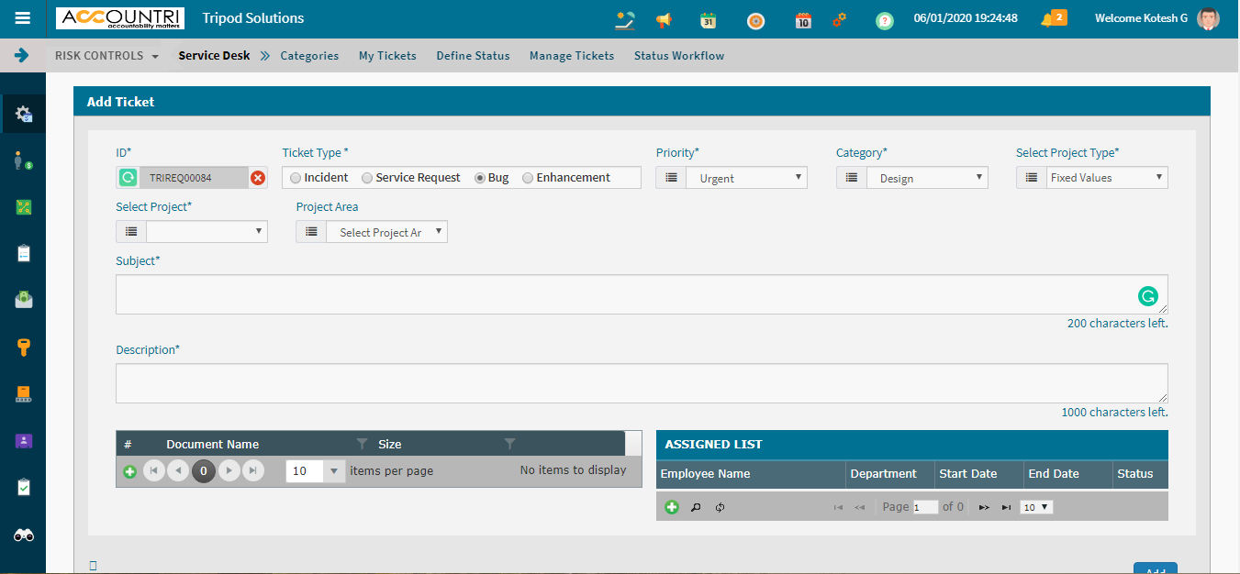This screenshot has height=574, width=1240.
Task: Open the assigned list page size dropdown
Action: pyautogui.click(x=1037, y=507)
